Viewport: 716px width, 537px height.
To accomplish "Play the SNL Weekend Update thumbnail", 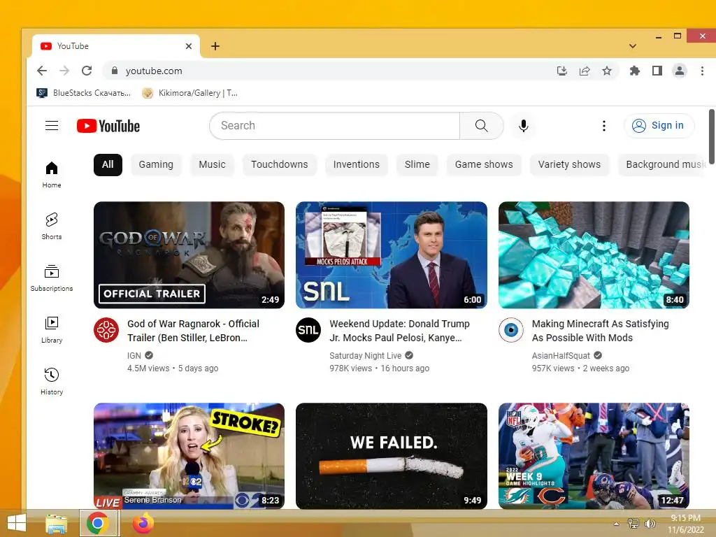I will coord(392,255).
